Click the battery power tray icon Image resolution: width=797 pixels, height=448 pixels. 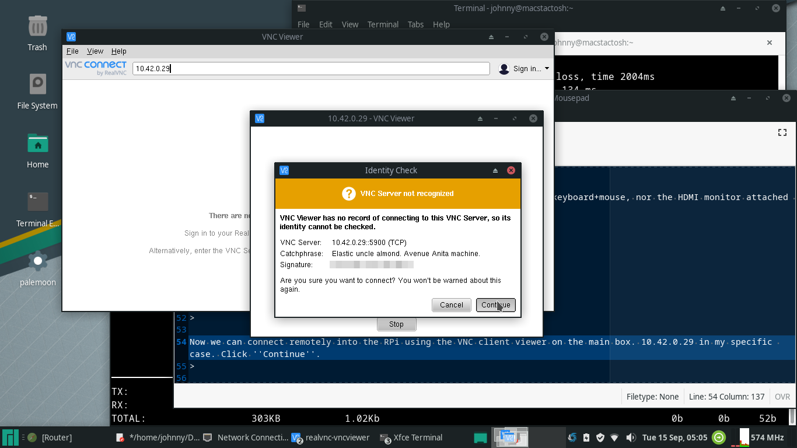tap(586, 437)
